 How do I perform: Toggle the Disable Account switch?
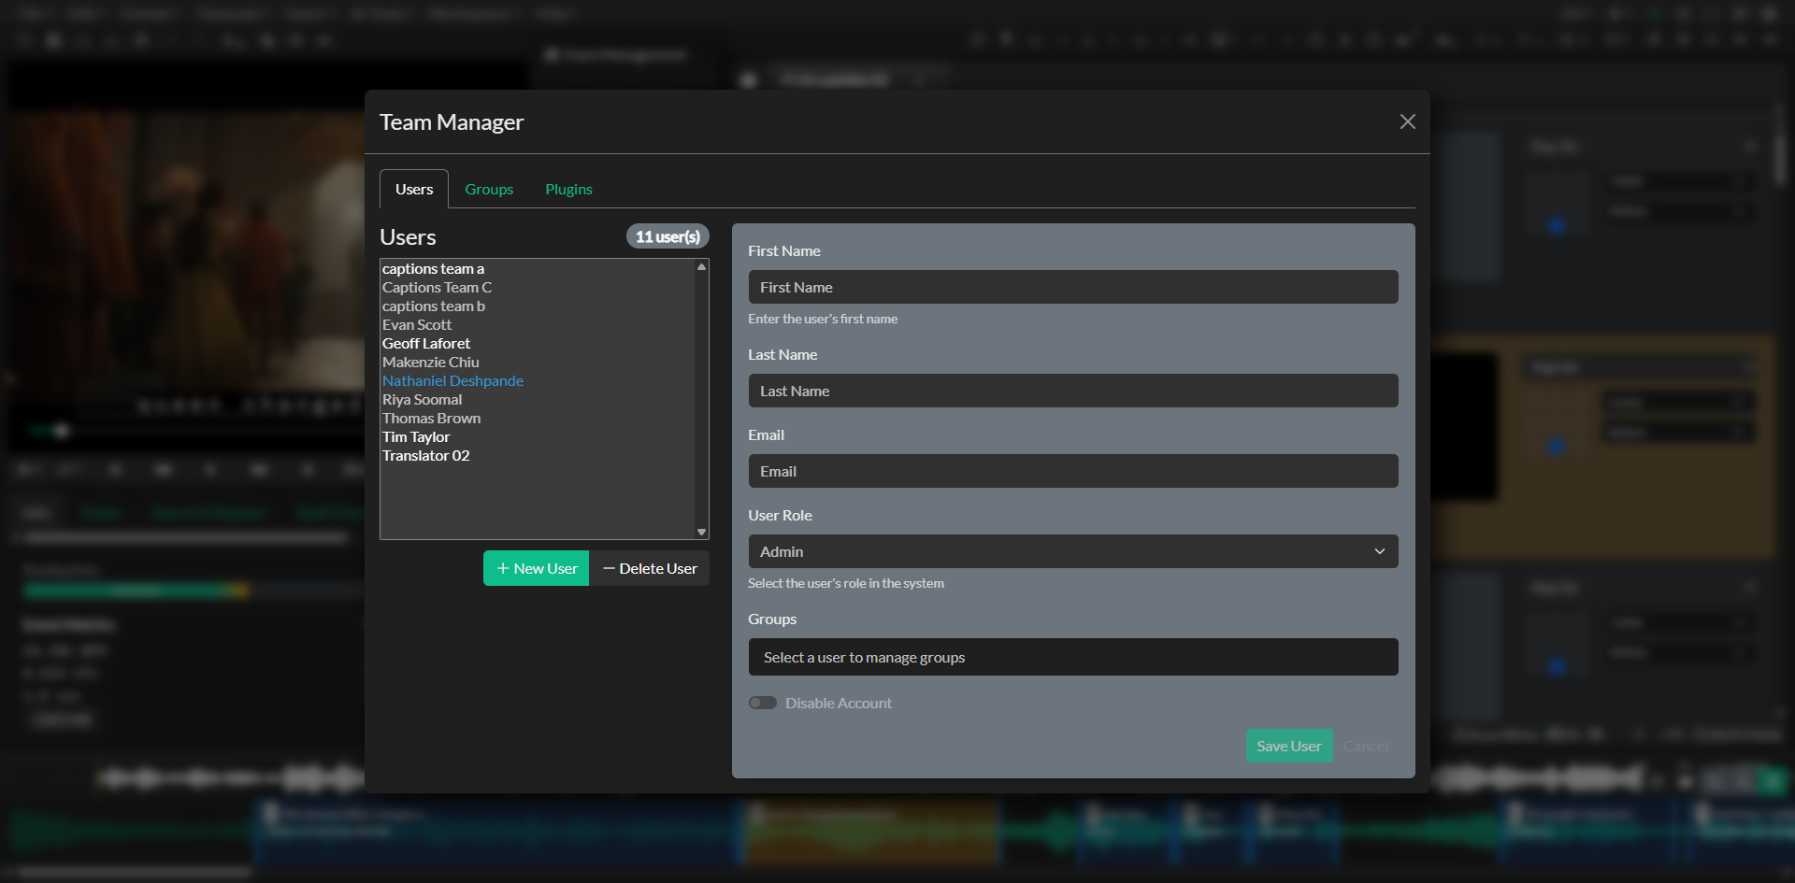[763, 703]
